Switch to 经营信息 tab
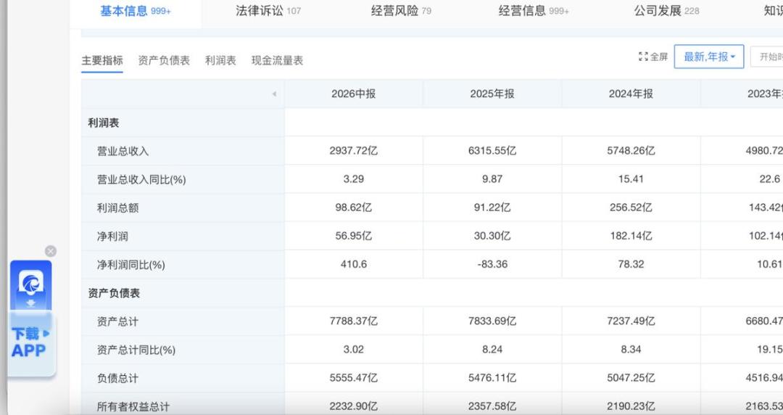 534,11
